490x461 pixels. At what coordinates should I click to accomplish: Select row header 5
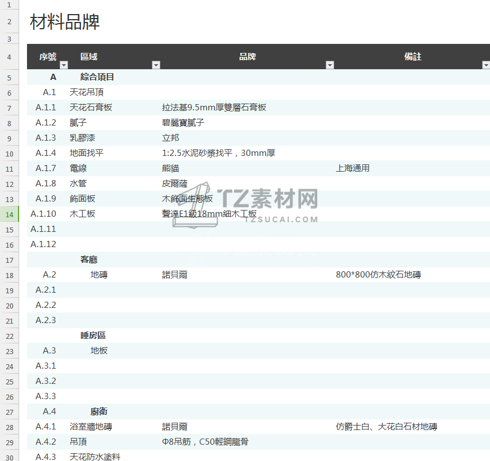[10, 78]
